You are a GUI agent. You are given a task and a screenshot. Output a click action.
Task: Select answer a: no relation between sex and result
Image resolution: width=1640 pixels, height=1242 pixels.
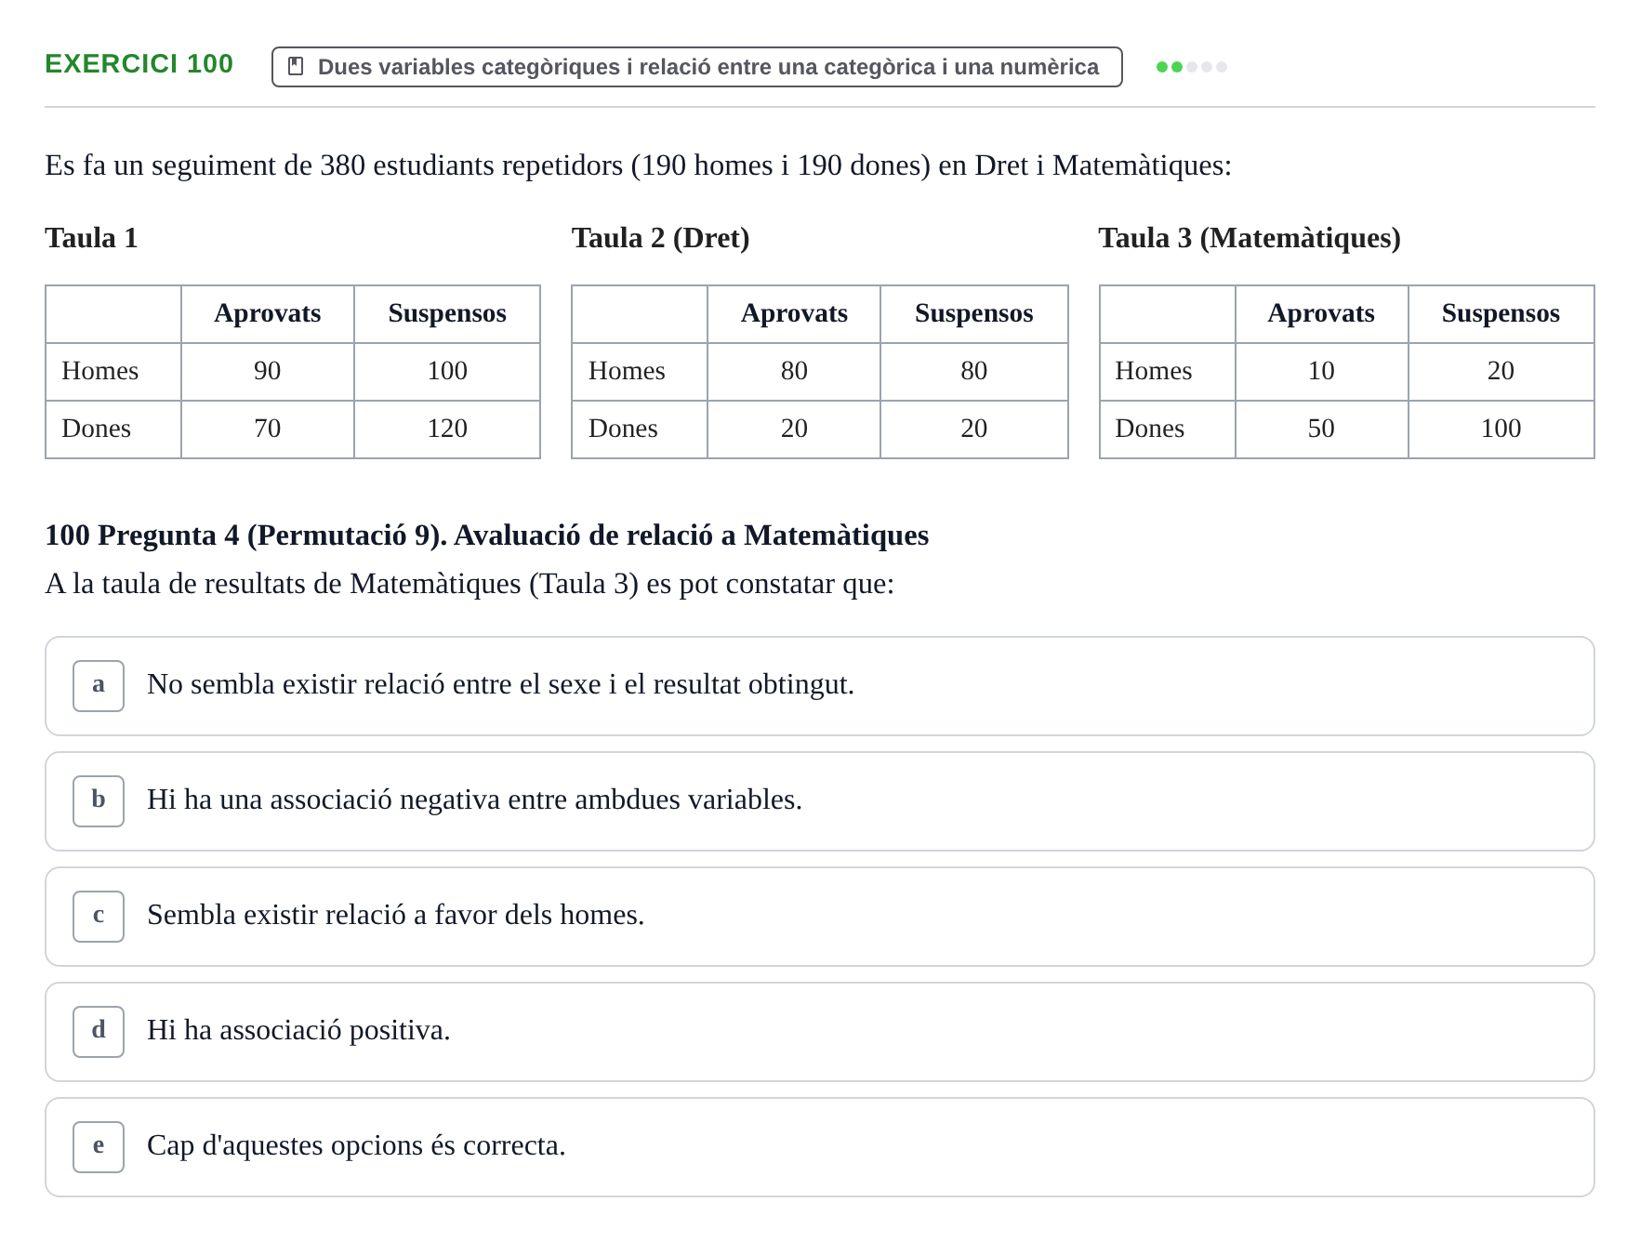pos(820,686)
